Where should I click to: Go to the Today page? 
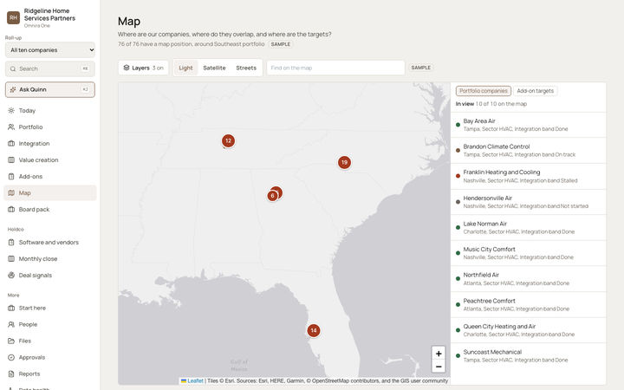50,111
